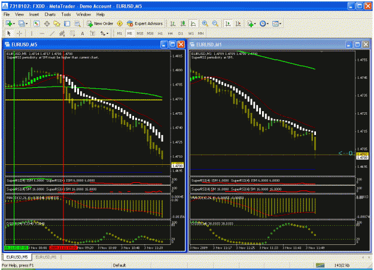Click connection status bars icon in status bar
374x270 pixels.
[320, 265]
